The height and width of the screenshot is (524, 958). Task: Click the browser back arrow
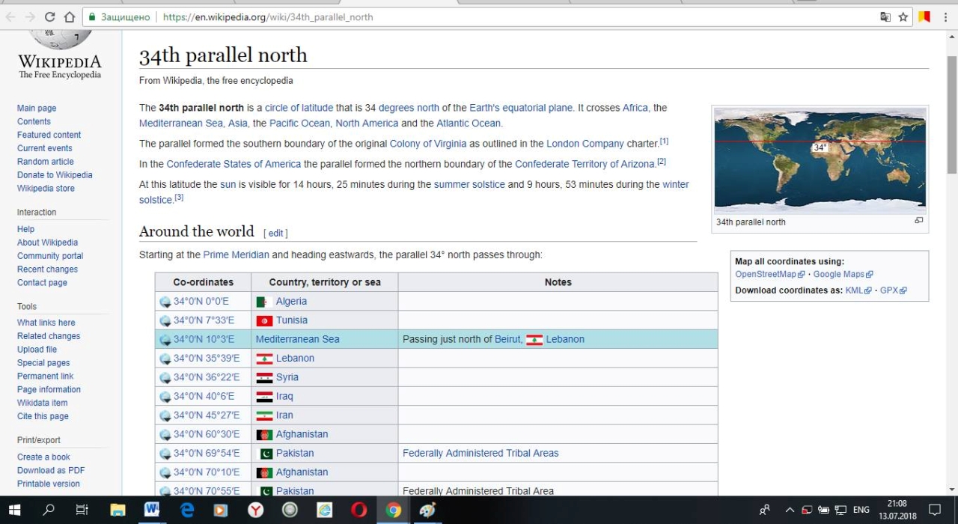11,16
